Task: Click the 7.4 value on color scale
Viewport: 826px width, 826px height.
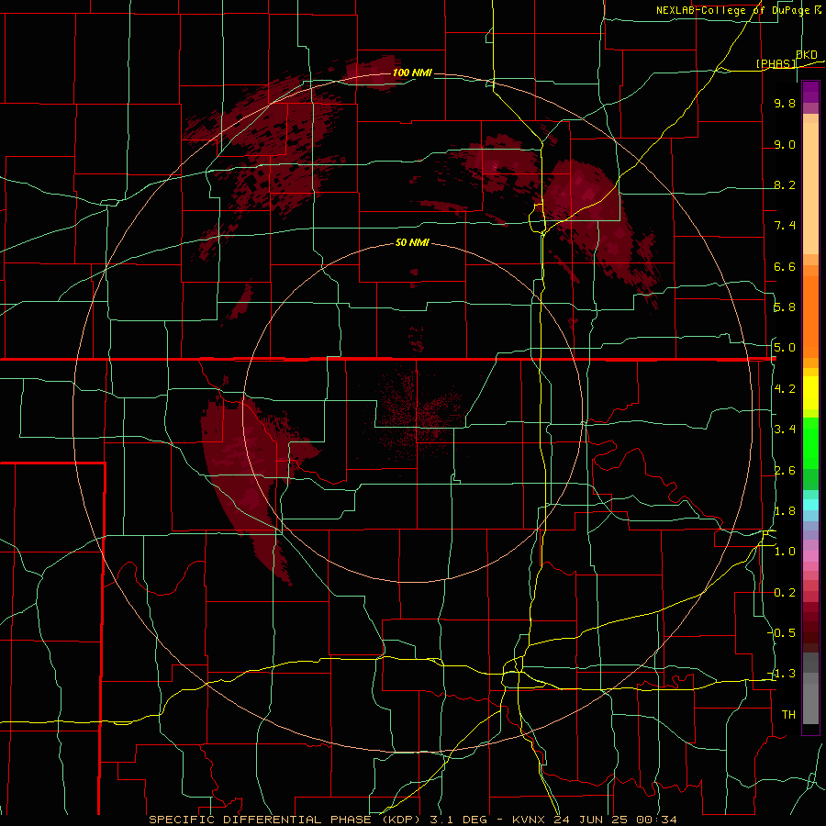Action: 785,226
